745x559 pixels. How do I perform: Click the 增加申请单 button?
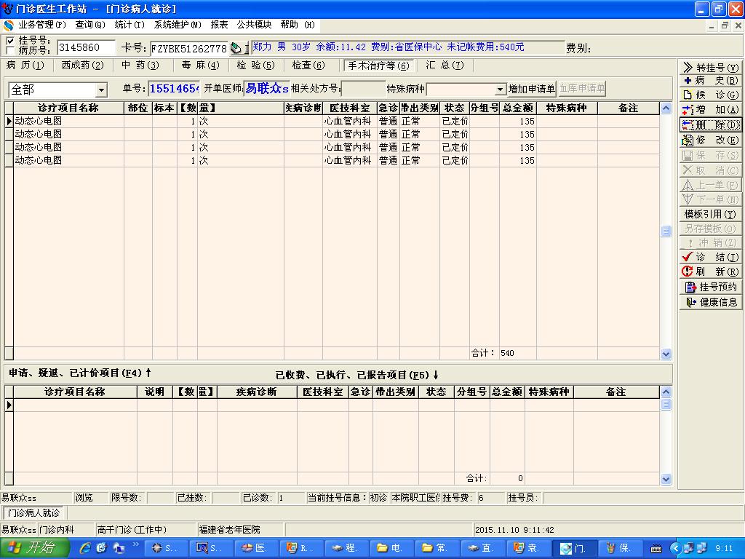(x=531, y=89)
